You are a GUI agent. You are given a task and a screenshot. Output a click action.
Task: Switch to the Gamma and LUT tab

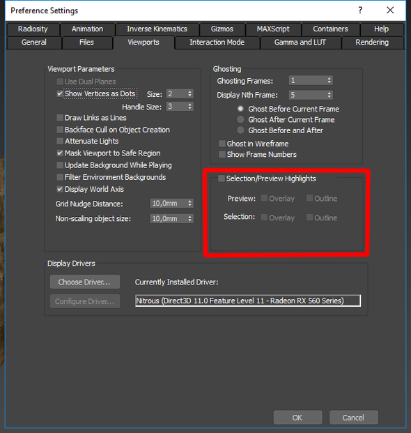point(300,43)
